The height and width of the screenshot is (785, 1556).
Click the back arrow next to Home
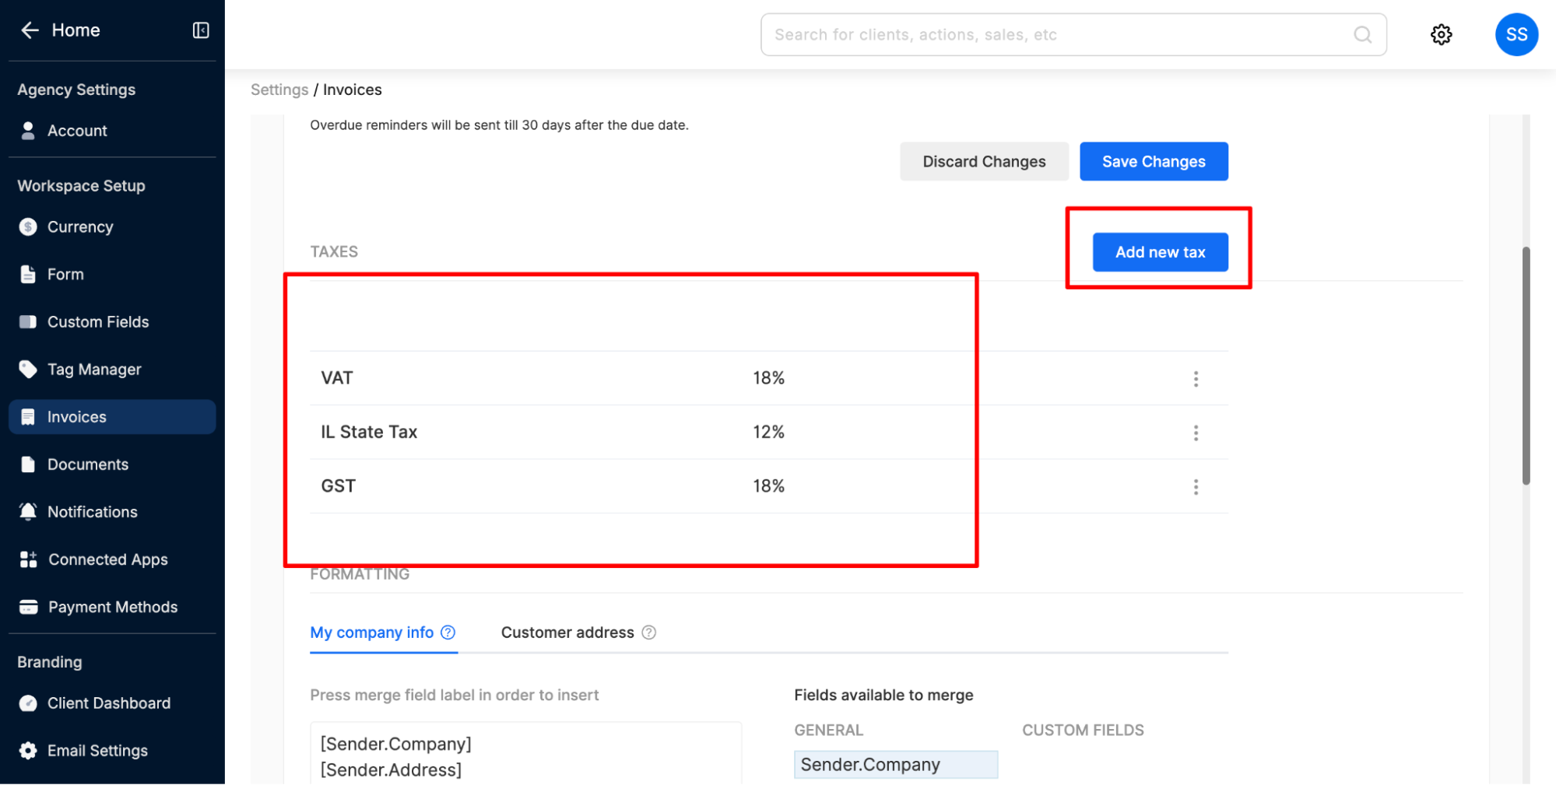30,30
